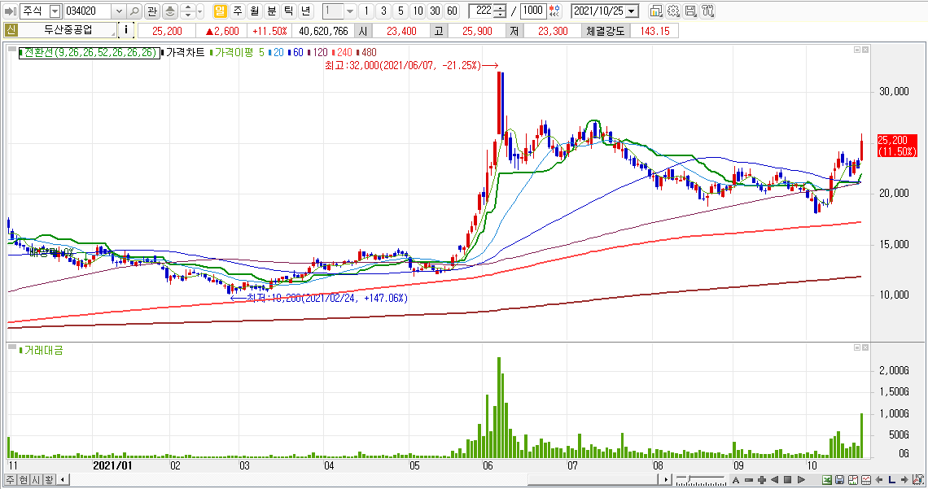Click the 30 interval preset button
928x489 pixels.
click(x=435, y=11)
